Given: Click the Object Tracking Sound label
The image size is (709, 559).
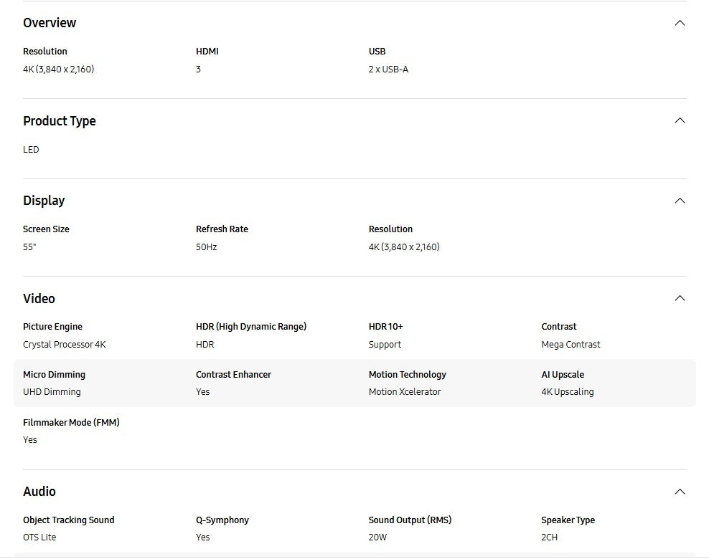Looking at the screenshot, I should pyautogui.click(x=69, y=520).
